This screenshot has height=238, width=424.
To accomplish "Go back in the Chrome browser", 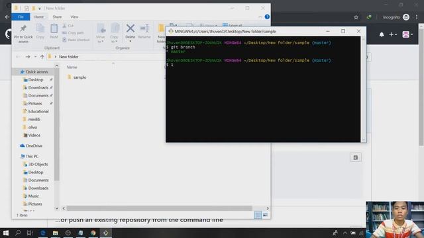I will 7,17.
